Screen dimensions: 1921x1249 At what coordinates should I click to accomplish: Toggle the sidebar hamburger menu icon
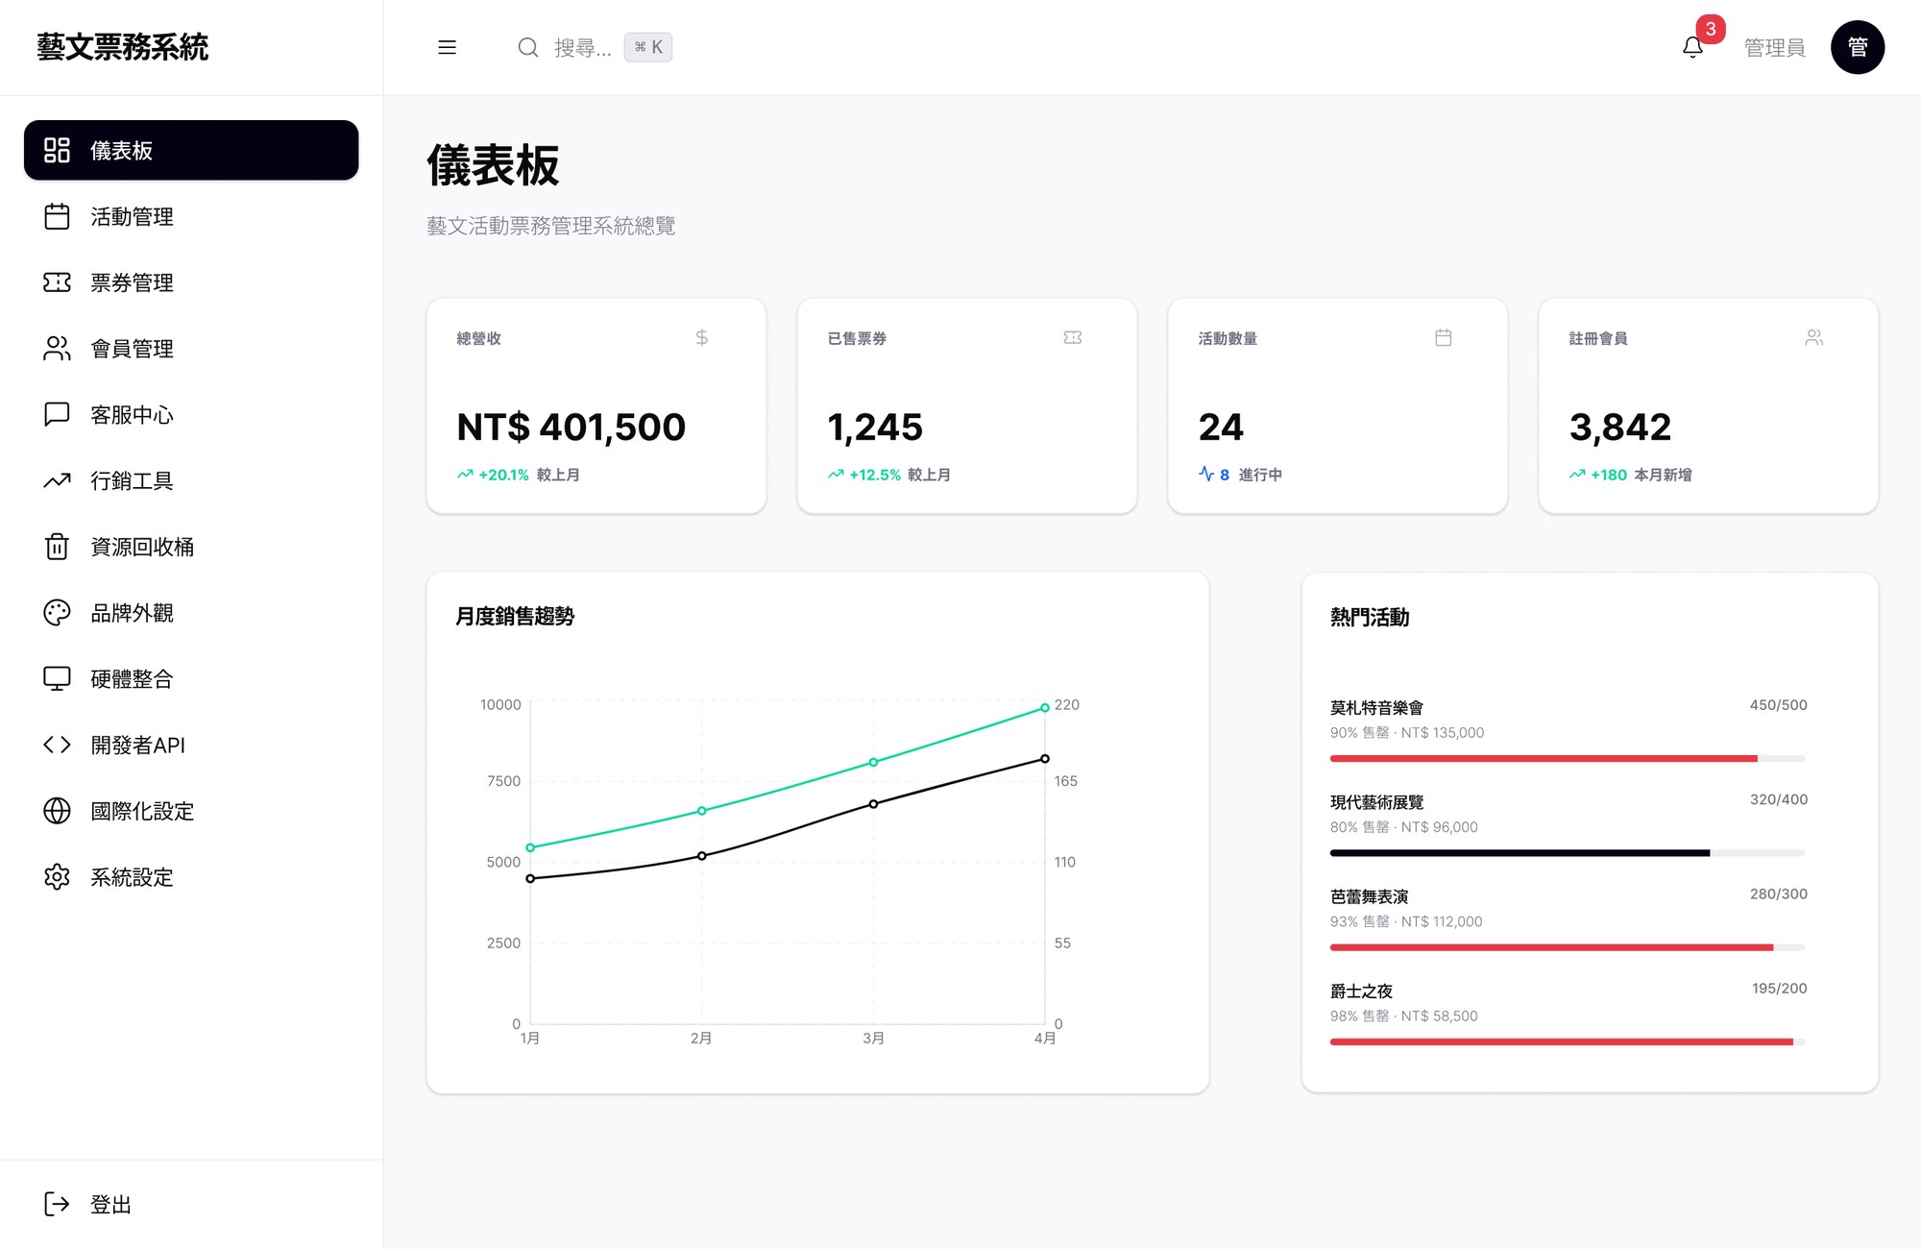coord(447,47)
